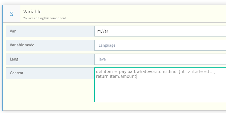Place cursor at start of 'def item' line
The height and width of the screenshot is (113, 226).
[x=96, y=72]
